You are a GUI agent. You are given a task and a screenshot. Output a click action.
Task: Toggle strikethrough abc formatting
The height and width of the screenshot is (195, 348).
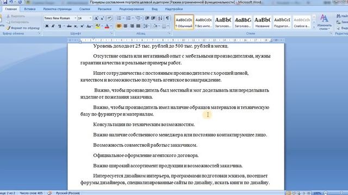tap(69, 26)
